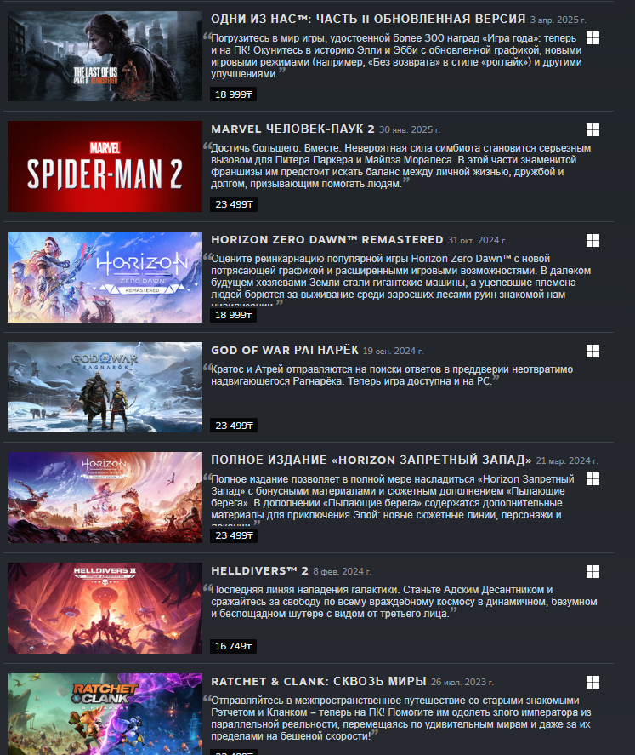Open Helldivers II capsule image
Image resolution: width=635 pixels, height=755 pixels.
click(105, 608)
